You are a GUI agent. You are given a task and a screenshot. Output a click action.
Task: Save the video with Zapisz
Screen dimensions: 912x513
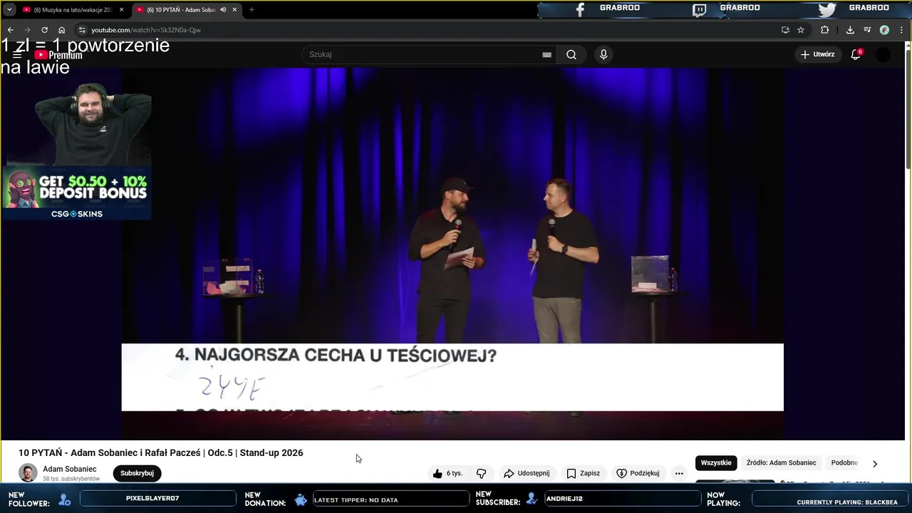pyautogui.click(x=583, y=473)
